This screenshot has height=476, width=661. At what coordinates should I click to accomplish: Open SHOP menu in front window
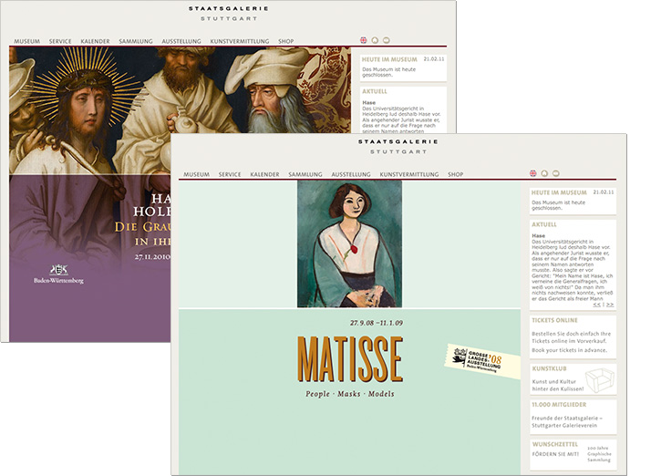[x=455, y=174]
